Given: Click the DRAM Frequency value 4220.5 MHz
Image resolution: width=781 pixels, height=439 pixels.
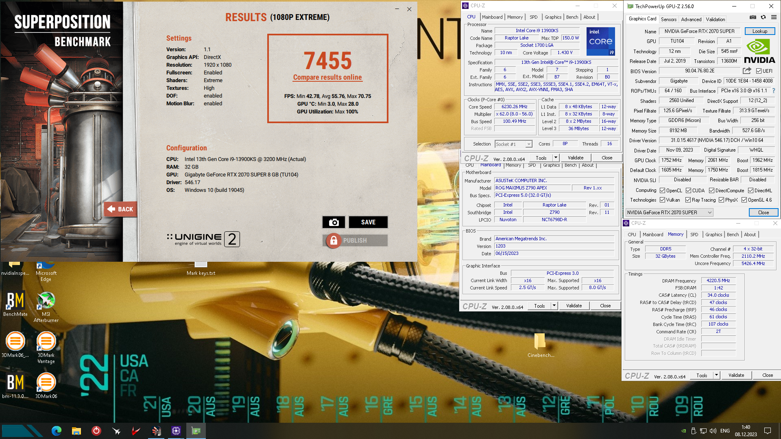Looking at the screenshot, I should (718, 280).
